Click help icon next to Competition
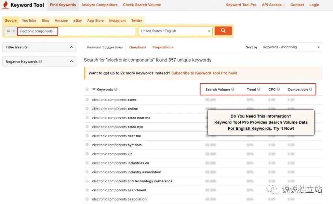333x204 pixels. pyautogui.click(x=311, y=90)
